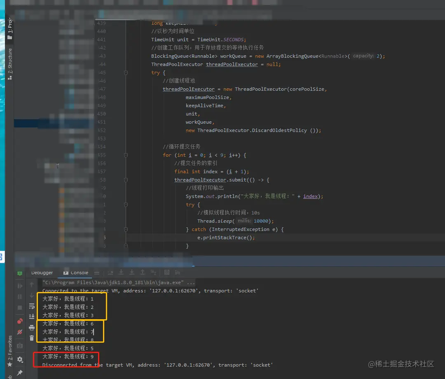Viewport: 445px width, 379px height.
Task: Click the java.exe command line in console
Action: (x=118, y=282)
